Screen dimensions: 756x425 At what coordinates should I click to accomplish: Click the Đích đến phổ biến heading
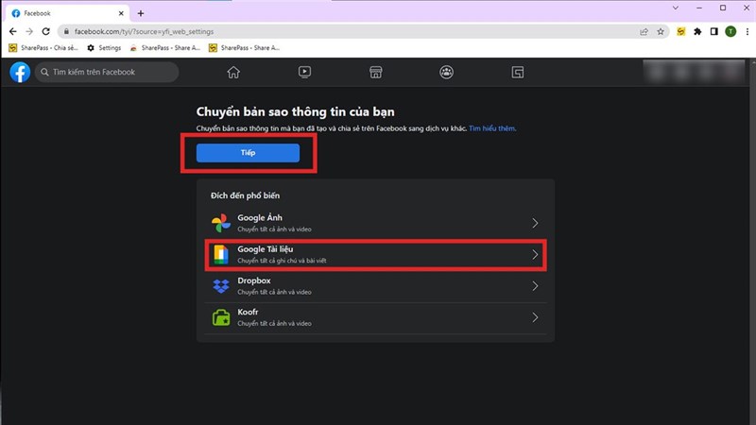[245, 195]
